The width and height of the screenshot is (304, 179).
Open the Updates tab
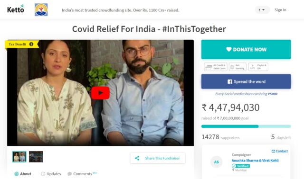tap(51, 174)
